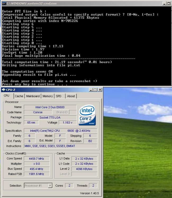This screenshot has width=172, height=198.
Task: Click the Total computation time line in cmd
Action: tap(57, 62)
